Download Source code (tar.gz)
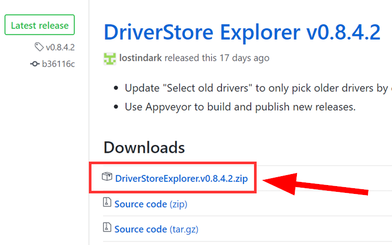 tap(156, 229)
